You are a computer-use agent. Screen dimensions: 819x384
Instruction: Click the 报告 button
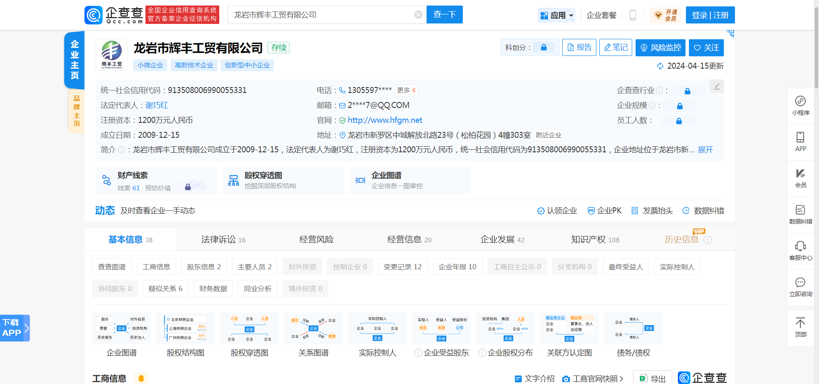point(579,47)
